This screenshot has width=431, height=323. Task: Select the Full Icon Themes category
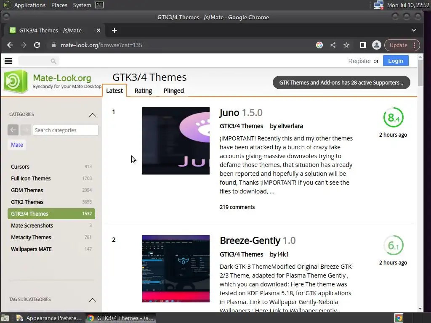point(51,178)
